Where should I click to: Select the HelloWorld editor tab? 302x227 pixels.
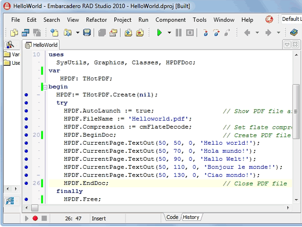pyautogui.click(x=42, y=45)
